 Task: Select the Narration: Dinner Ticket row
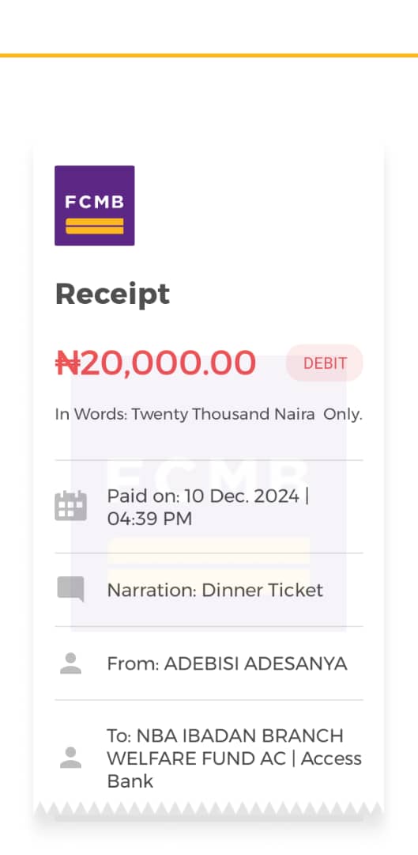pos(209,590)
